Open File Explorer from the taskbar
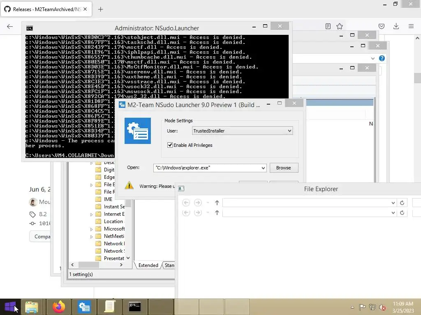The height and width of the screenshot is (315, 421). (31, 307)
